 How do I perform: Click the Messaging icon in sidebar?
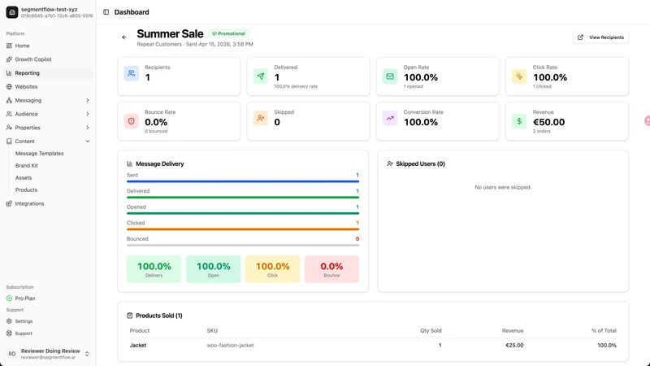point(9,100)
